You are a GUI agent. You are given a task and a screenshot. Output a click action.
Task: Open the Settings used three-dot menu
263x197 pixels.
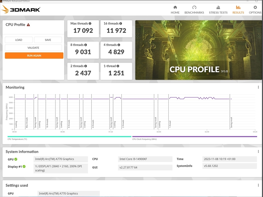click(258, 185)
